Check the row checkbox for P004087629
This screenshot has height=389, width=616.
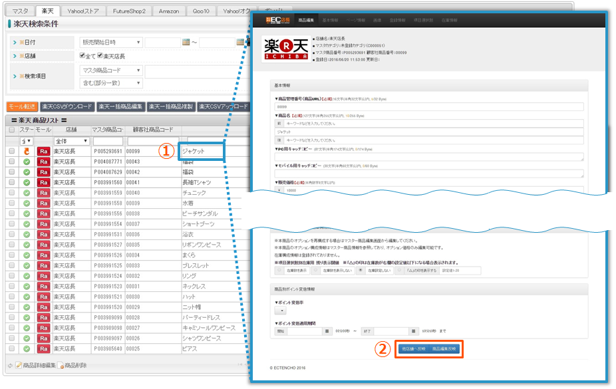click(x=12, y=172)
